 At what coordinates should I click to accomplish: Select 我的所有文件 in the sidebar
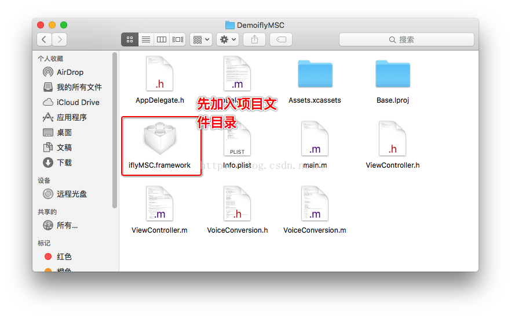(x=72, y=87)
